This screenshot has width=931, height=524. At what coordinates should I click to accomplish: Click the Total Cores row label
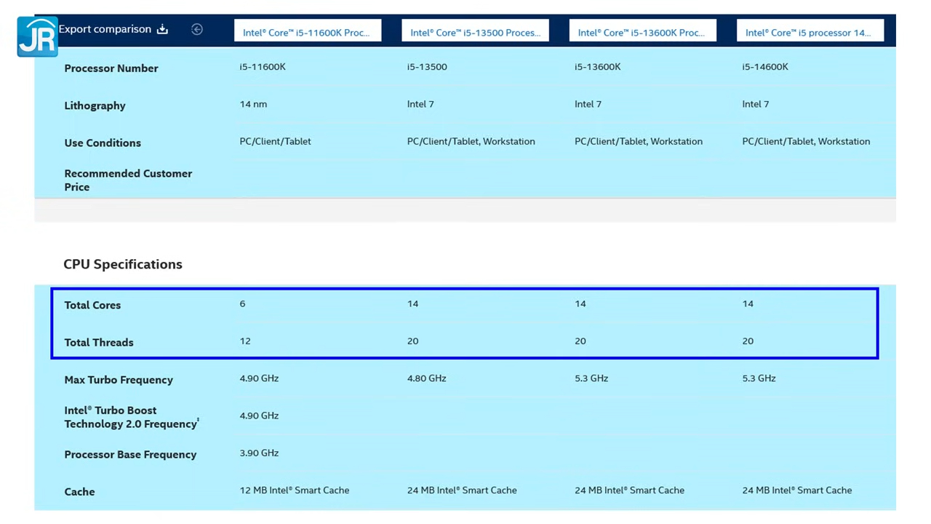(x=92, y=305)
